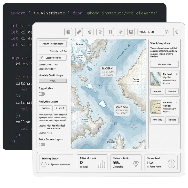Click the 2026-06-20 date field
The height and width of the screenshot is (188, 188).
[150, 32]
